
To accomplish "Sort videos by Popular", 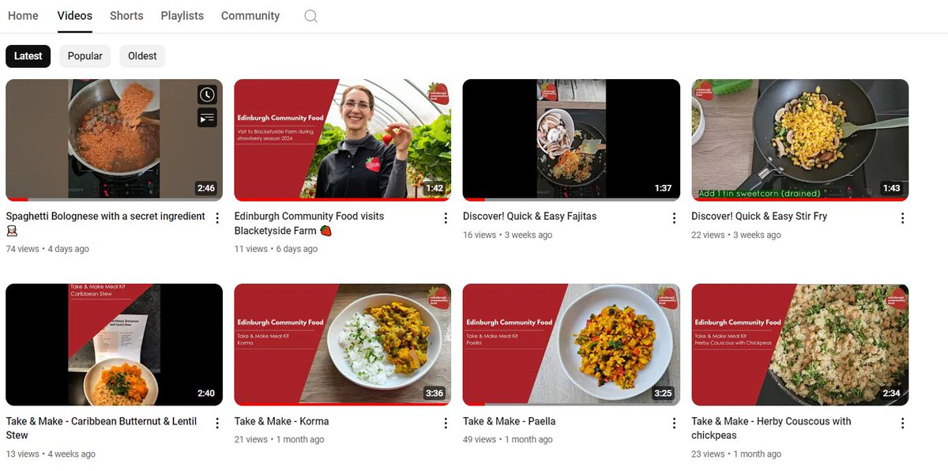I will click(85, 56).
